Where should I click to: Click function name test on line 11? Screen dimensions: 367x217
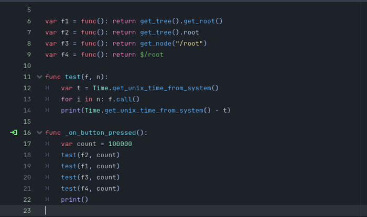(x=72, y=77)
